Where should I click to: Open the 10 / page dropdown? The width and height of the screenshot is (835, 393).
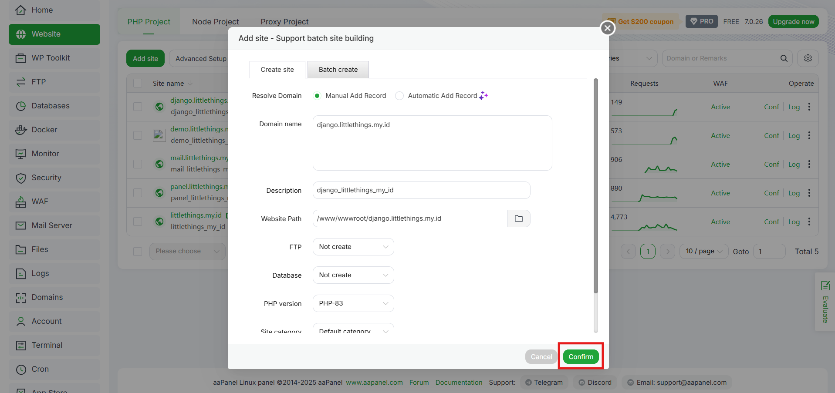pos(704,251)
